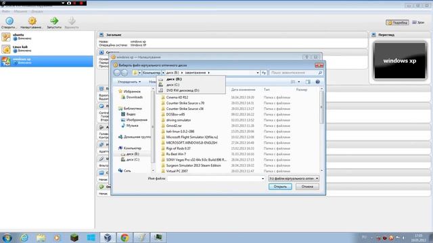Select the Rigs of Rods 0.37 folder
This screenshot has height=243, width=433.
pyautogui.click(x=178, y=148)
